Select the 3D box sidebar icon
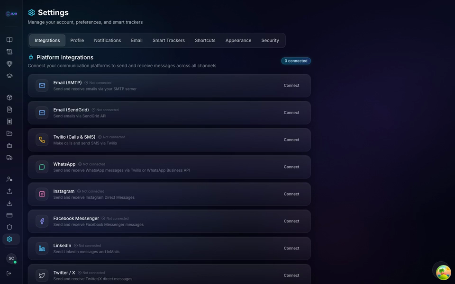This screenshot has width=455, height=284. coord(9,98)
